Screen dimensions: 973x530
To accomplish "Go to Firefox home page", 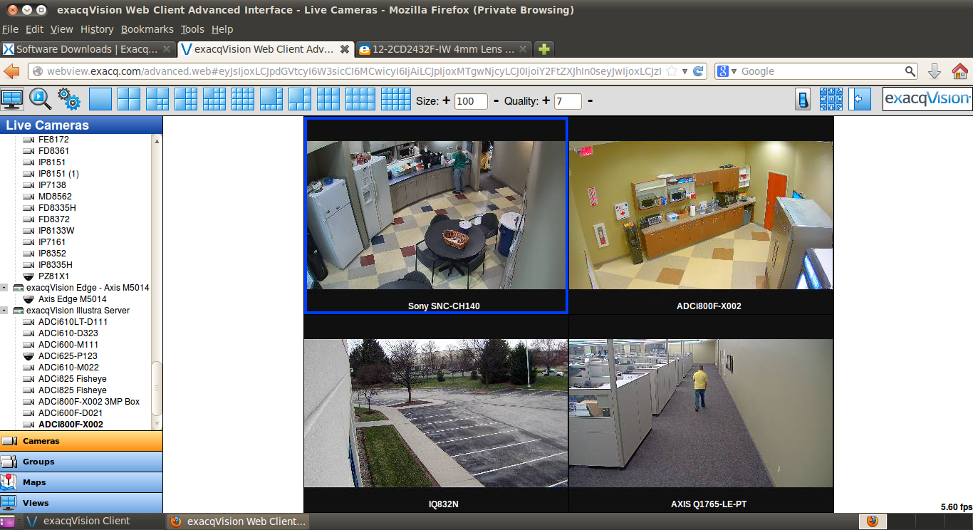I will point(960,71).
